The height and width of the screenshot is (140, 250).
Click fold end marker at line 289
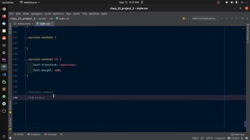click(25, 48)
